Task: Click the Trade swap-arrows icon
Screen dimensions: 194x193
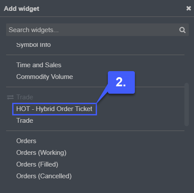Action: [x=10, y=97]
